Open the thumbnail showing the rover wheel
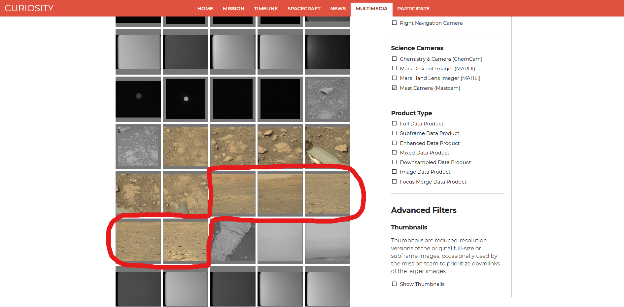Viewport: 624px width, 307px height. (x=185, y=193)
